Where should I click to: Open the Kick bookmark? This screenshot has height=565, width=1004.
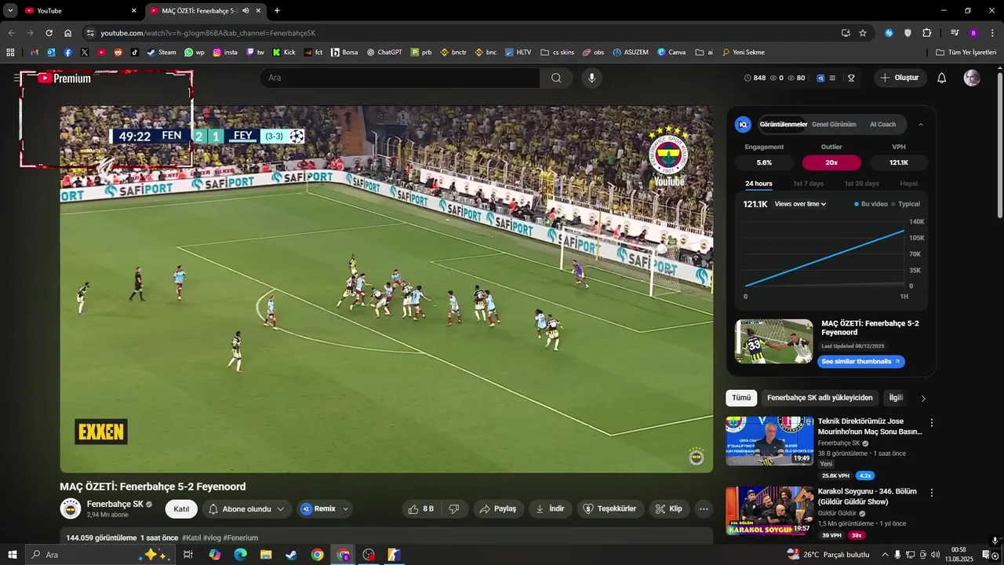284,53
